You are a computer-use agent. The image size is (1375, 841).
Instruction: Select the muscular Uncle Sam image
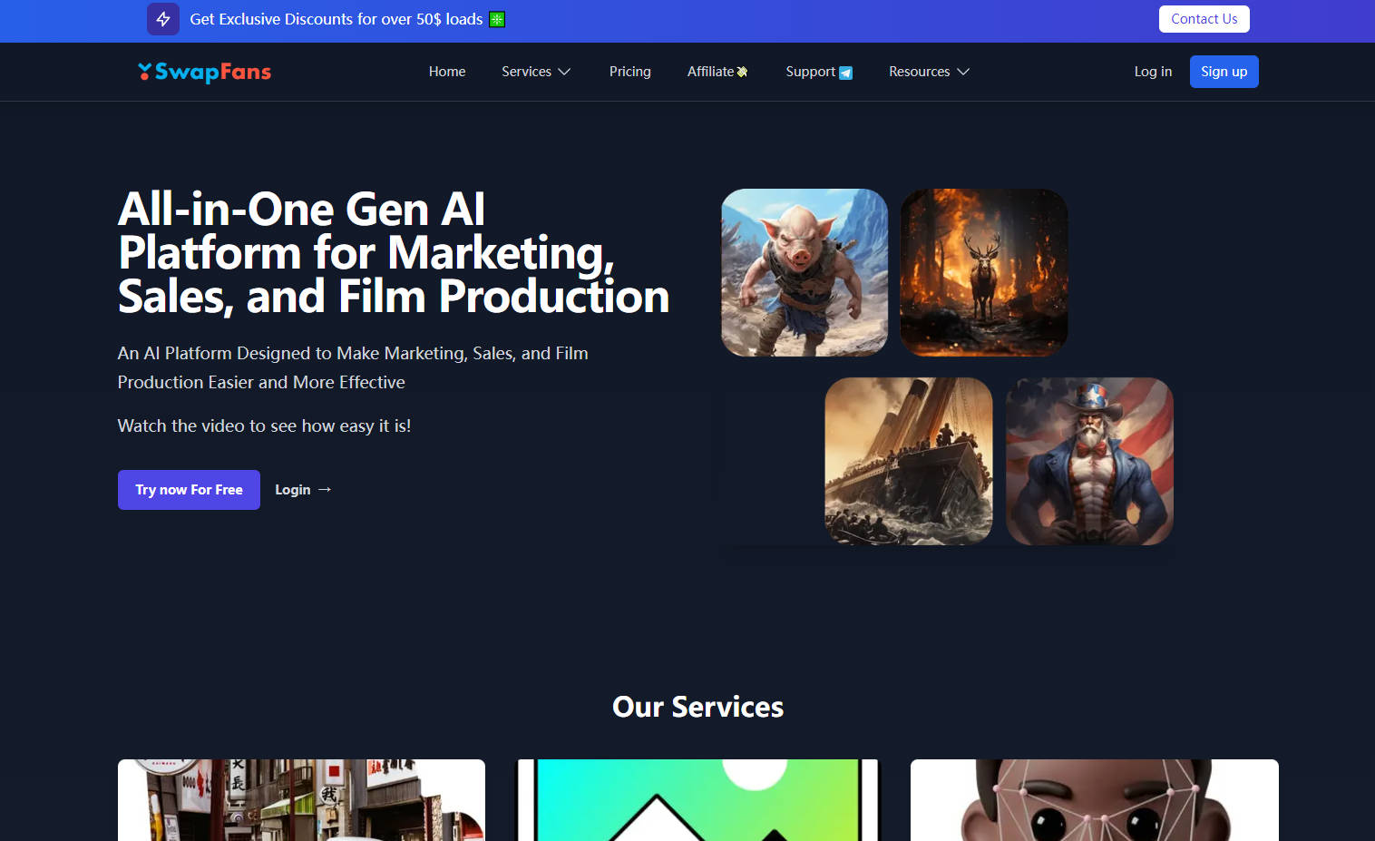[1089, 461]
